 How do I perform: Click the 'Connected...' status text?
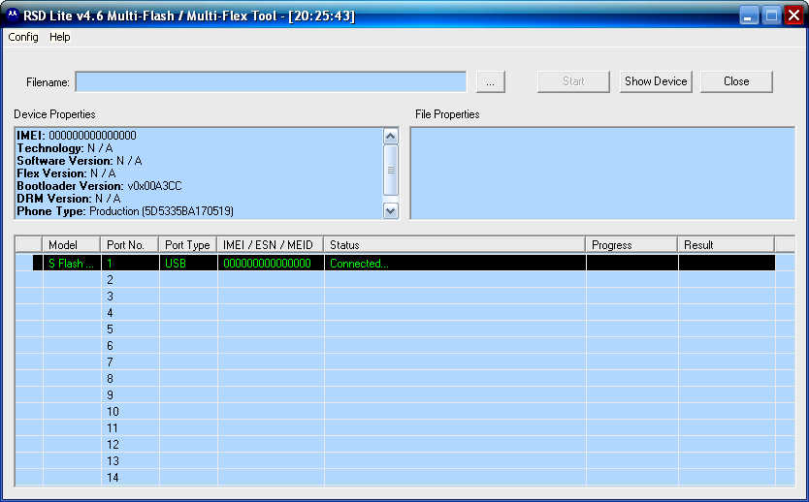(x=359, y=264)
